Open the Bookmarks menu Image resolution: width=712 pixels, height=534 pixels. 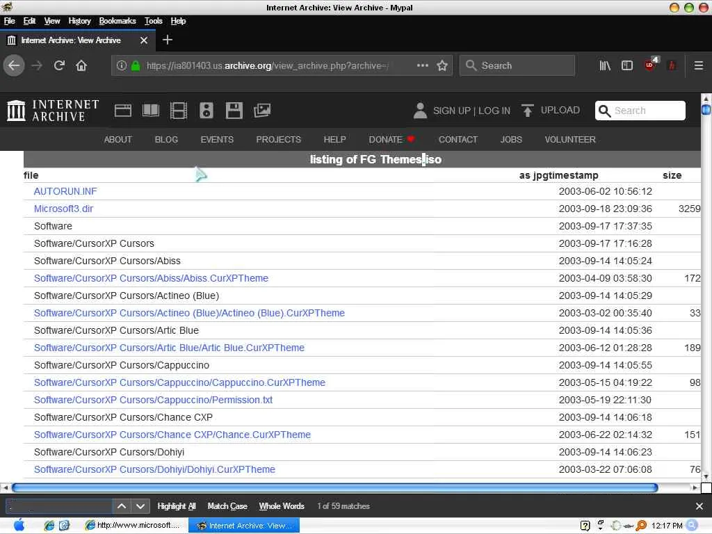click(117, 21)
